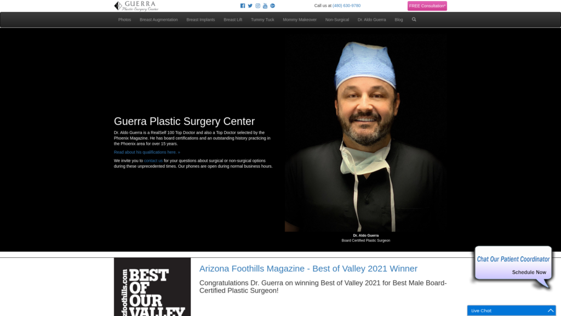Click 'Chat Our Patient Coordinator' text

(513, 259)
